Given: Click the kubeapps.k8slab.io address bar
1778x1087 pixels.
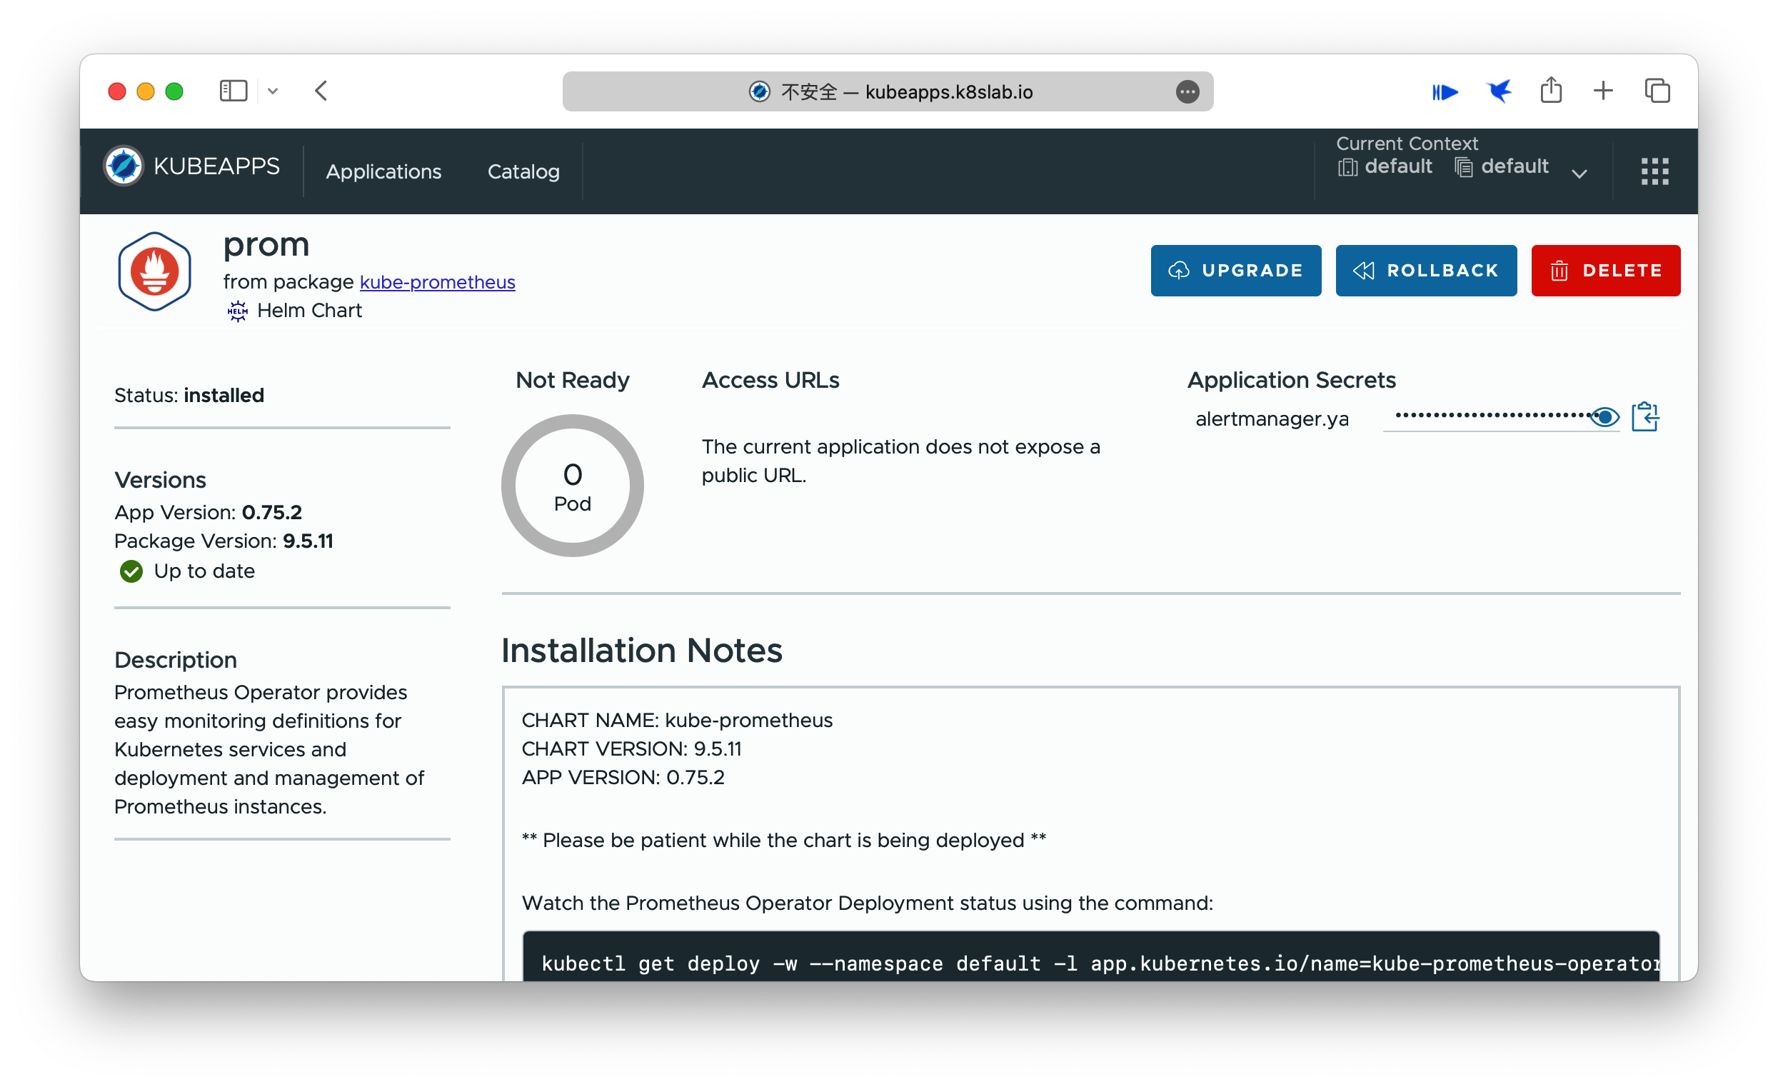Looking at the screenshot, I should click(888, 91).
